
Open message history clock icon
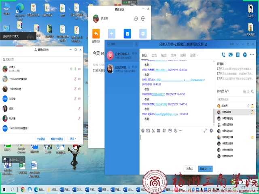point(211,131)
